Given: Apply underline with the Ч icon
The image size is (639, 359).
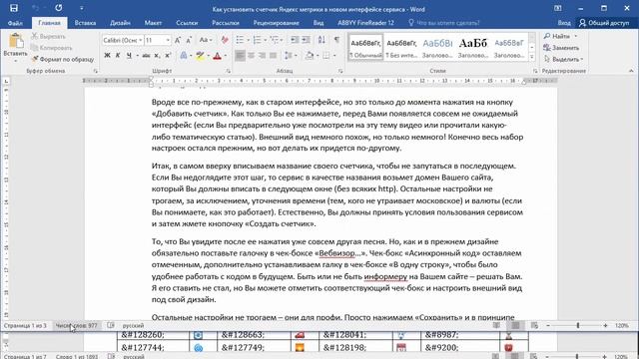Looking at the screenshot, I should click(x=129, y=56).
